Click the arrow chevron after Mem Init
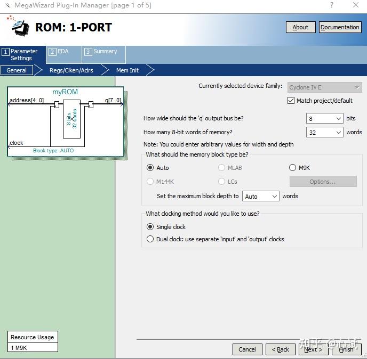The height and width of the screenshot is (359, 367). click(x=150, y=70)
